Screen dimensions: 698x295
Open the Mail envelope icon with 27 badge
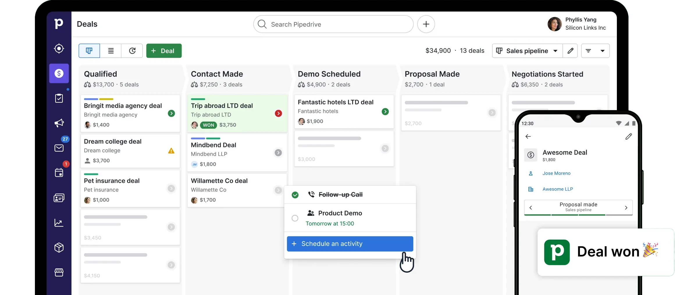[59, 148]
